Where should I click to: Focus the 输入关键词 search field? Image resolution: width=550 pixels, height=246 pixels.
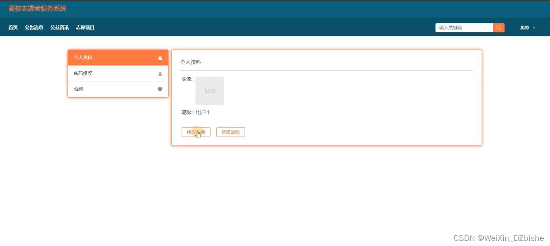464,28
